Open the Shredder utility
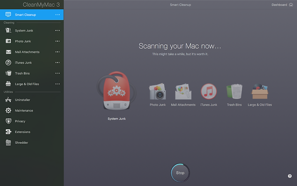This screenshot has width=297, height=186. (x=32, y=143)
